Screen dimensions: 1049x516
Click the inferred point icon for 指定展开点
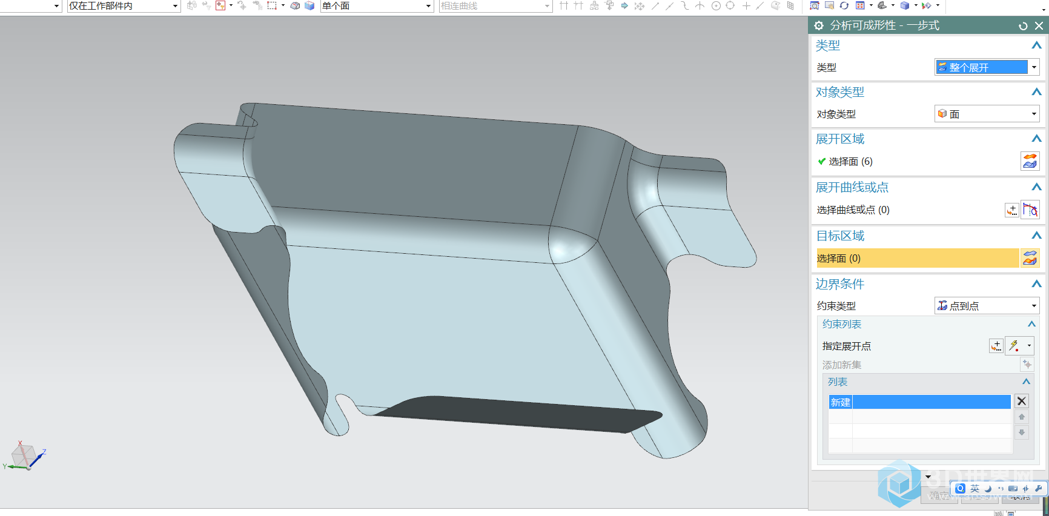pos(1014,346)
